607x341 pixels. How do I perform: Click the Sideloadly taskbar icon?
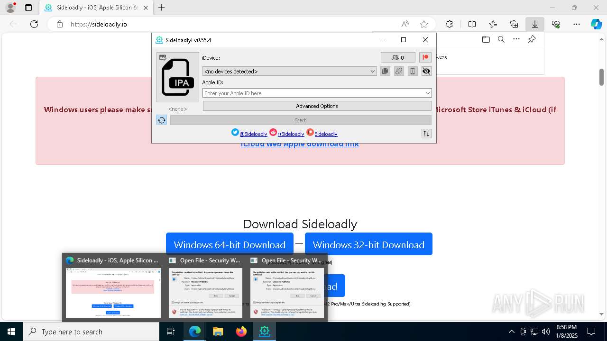click(x=264, y=332)
